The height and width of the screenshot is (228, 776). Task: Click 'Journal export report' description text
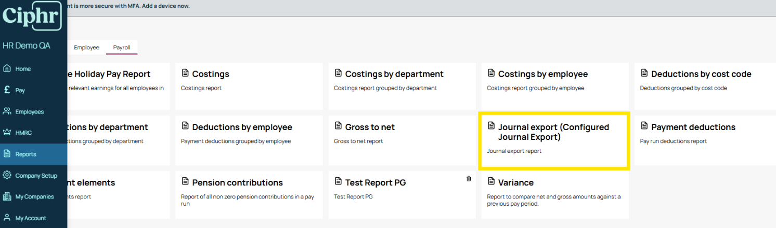pos(514,151)
